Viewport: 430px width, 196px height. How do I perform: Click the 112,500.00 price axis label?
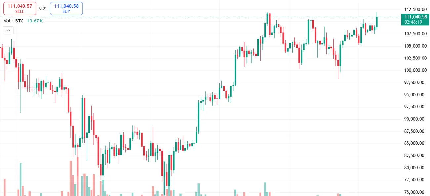[414, 9]
